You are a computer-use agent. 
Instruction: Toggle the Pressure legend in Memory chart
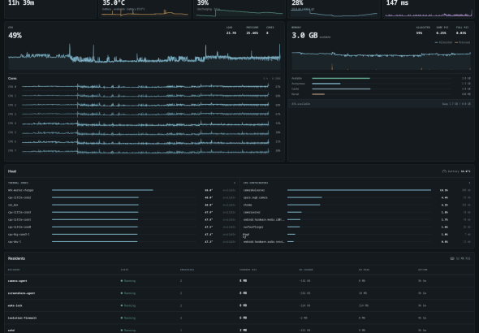click(463, 42)
